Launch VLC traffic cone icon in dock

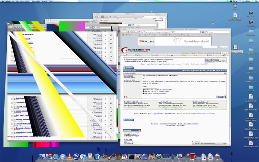point(70,156)
